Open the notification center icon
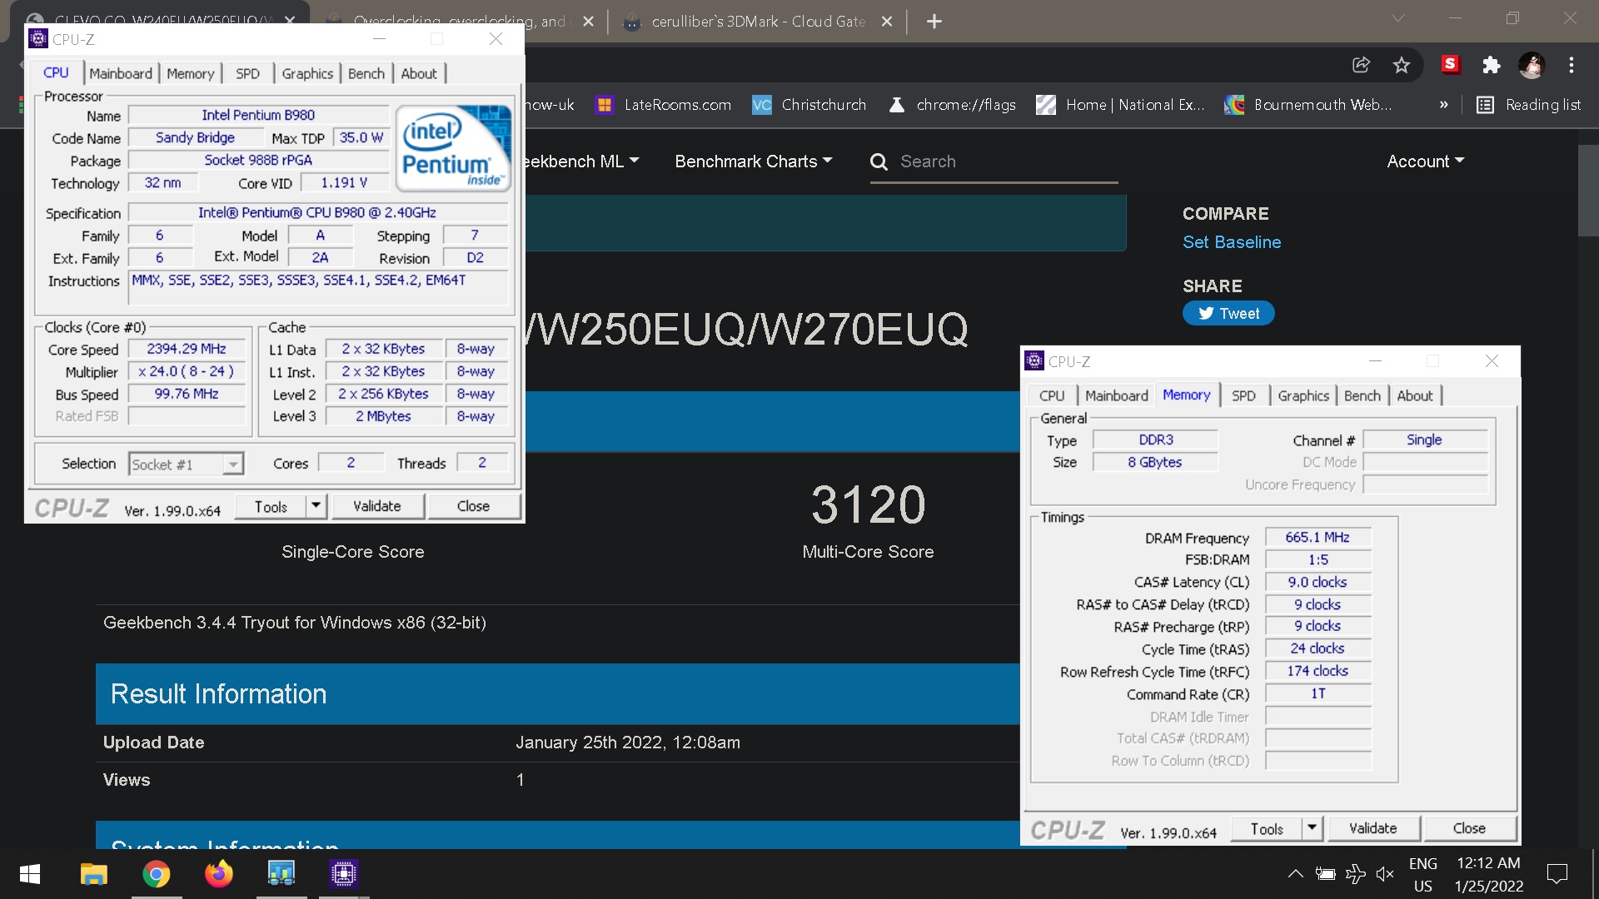Image resolution: width=1599 pixels, height=899 pixels. click(x=1557, y=874)
